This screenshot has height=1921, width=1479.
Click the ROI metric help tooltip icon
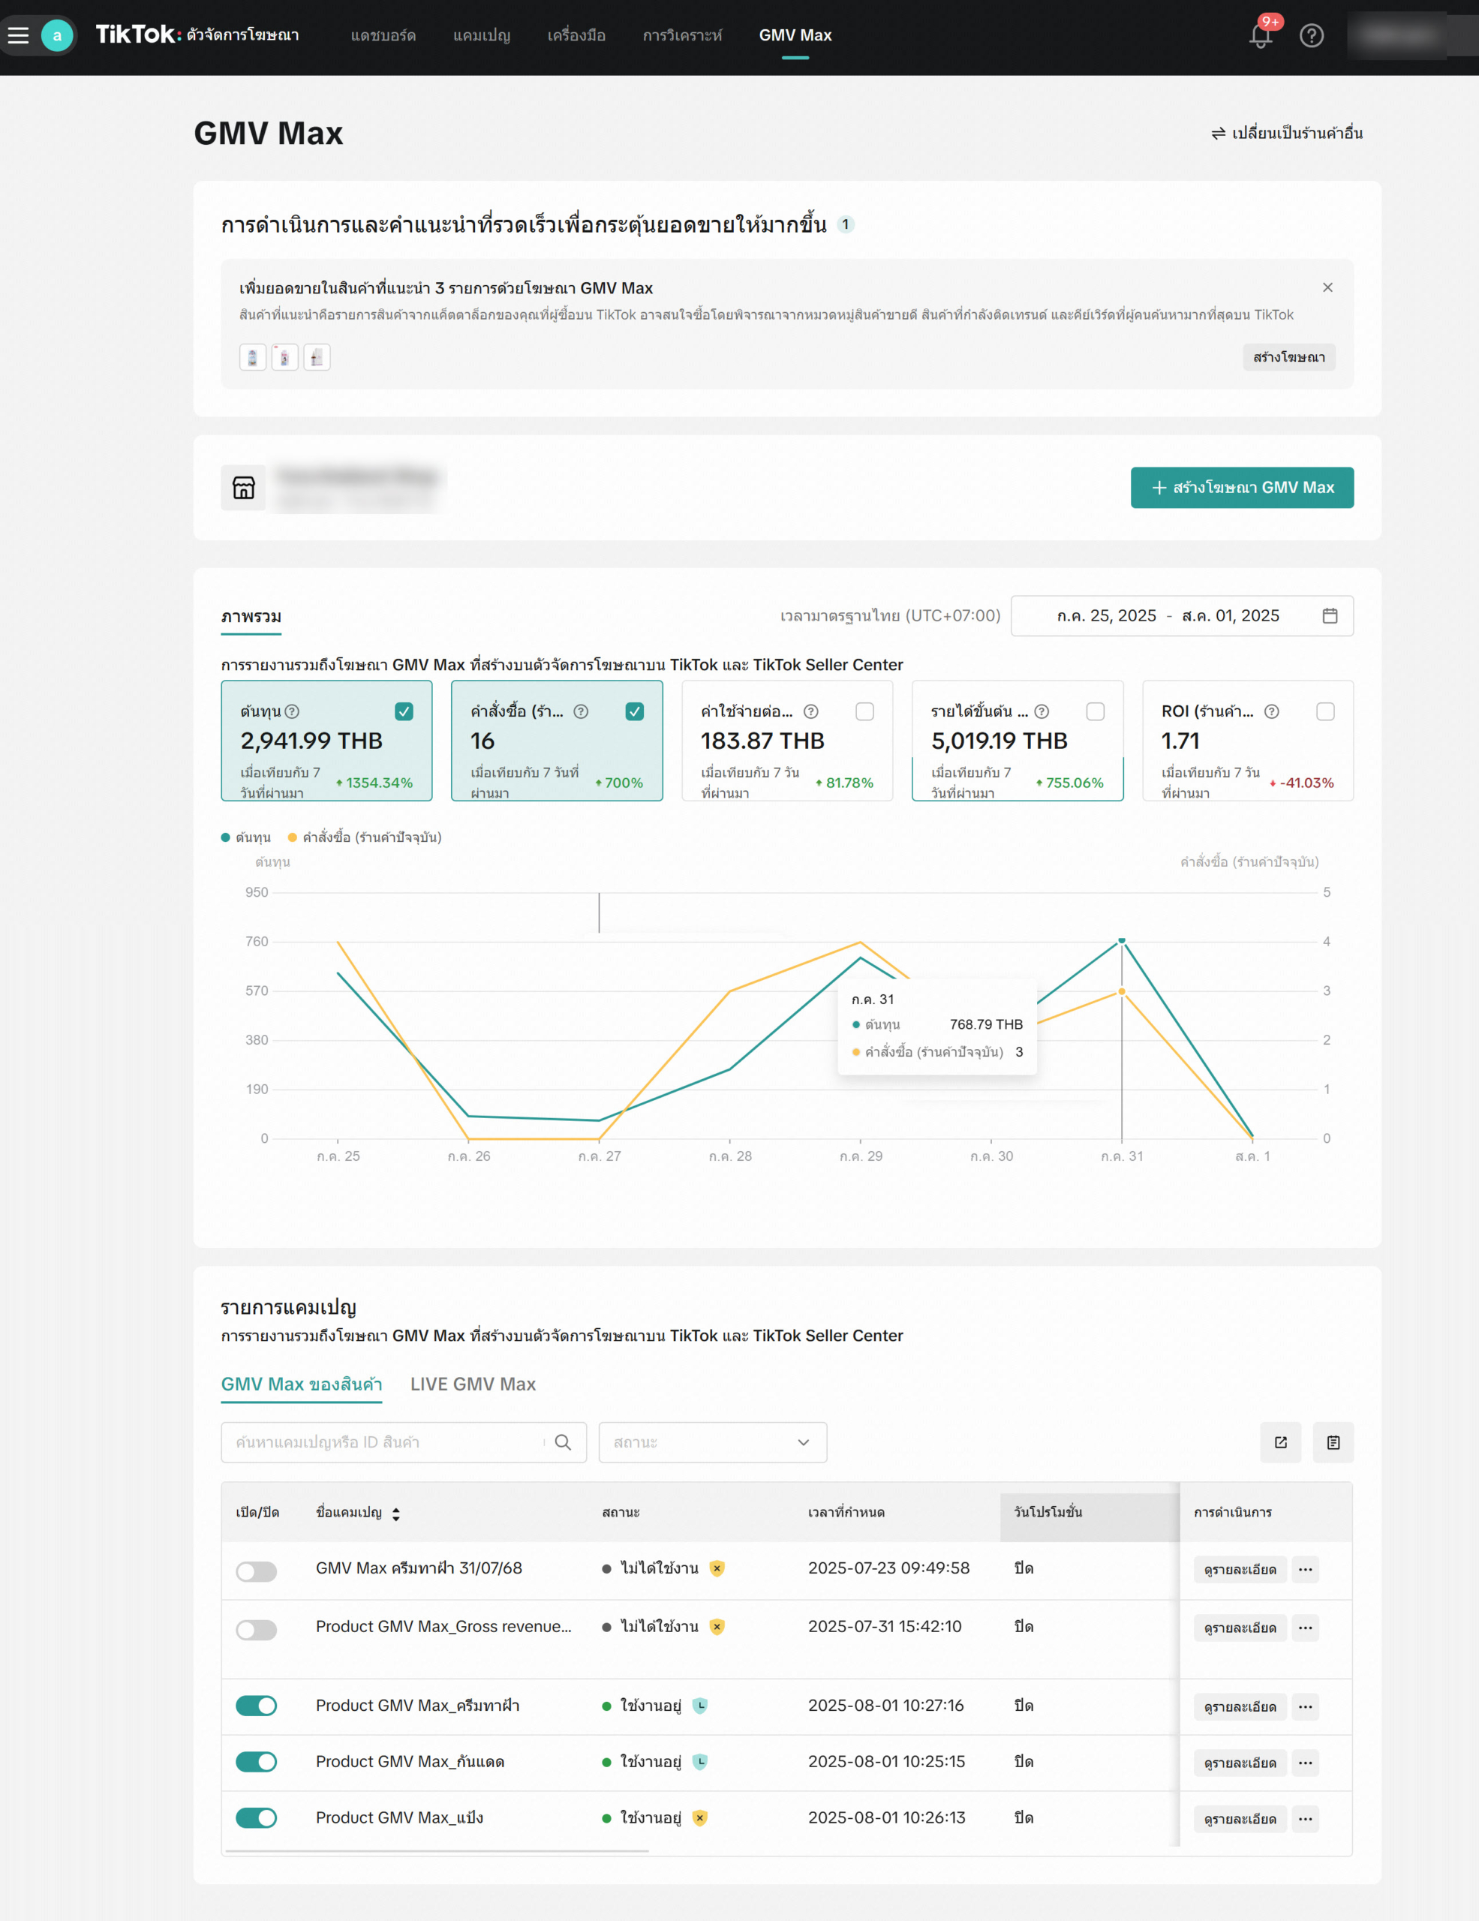coord(1271,711)
